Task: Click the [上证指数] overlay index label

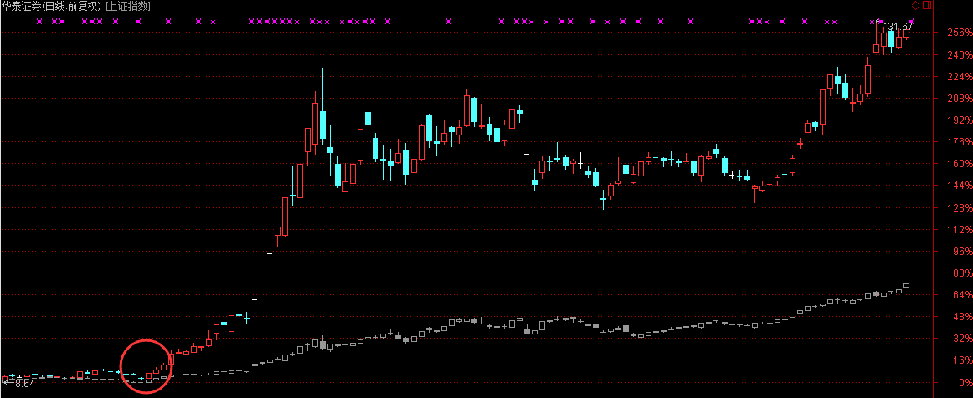Action: point(128,7)
